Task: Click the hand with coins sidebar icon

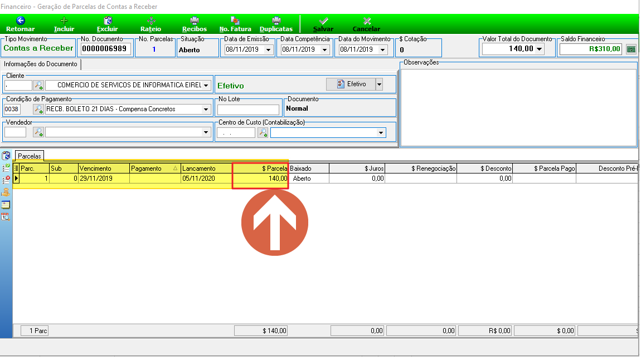Action: tap(6, 192)
